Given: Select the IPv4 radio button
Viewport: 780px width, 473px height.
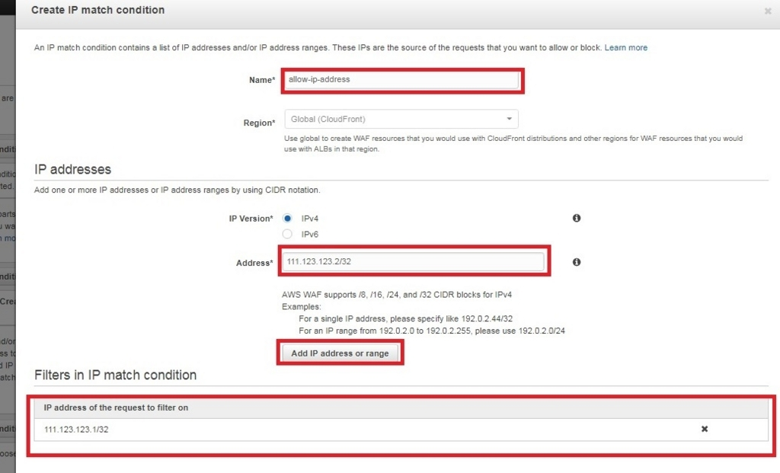Looking at the screenshot, I should tap(288, 218).
